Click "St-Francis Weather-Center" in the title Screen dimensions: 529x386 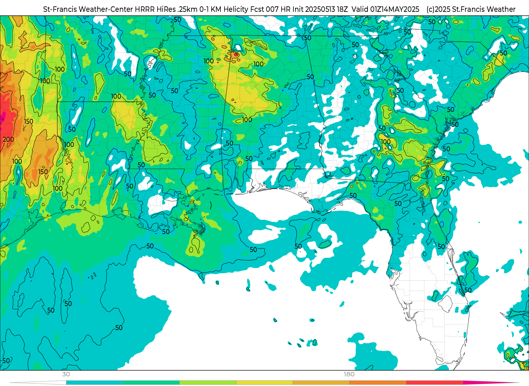(x=88, y=9)
